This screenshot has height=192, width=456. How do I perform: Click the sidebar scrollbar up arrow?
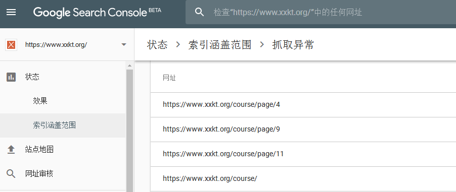(130, 66)
